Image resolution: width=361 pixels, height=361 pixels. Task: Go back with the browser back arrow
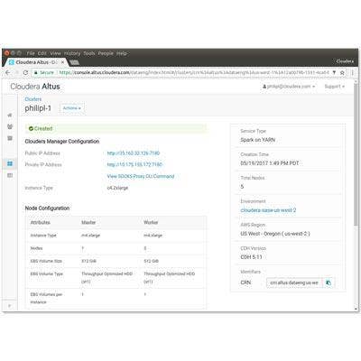[8, 72]
